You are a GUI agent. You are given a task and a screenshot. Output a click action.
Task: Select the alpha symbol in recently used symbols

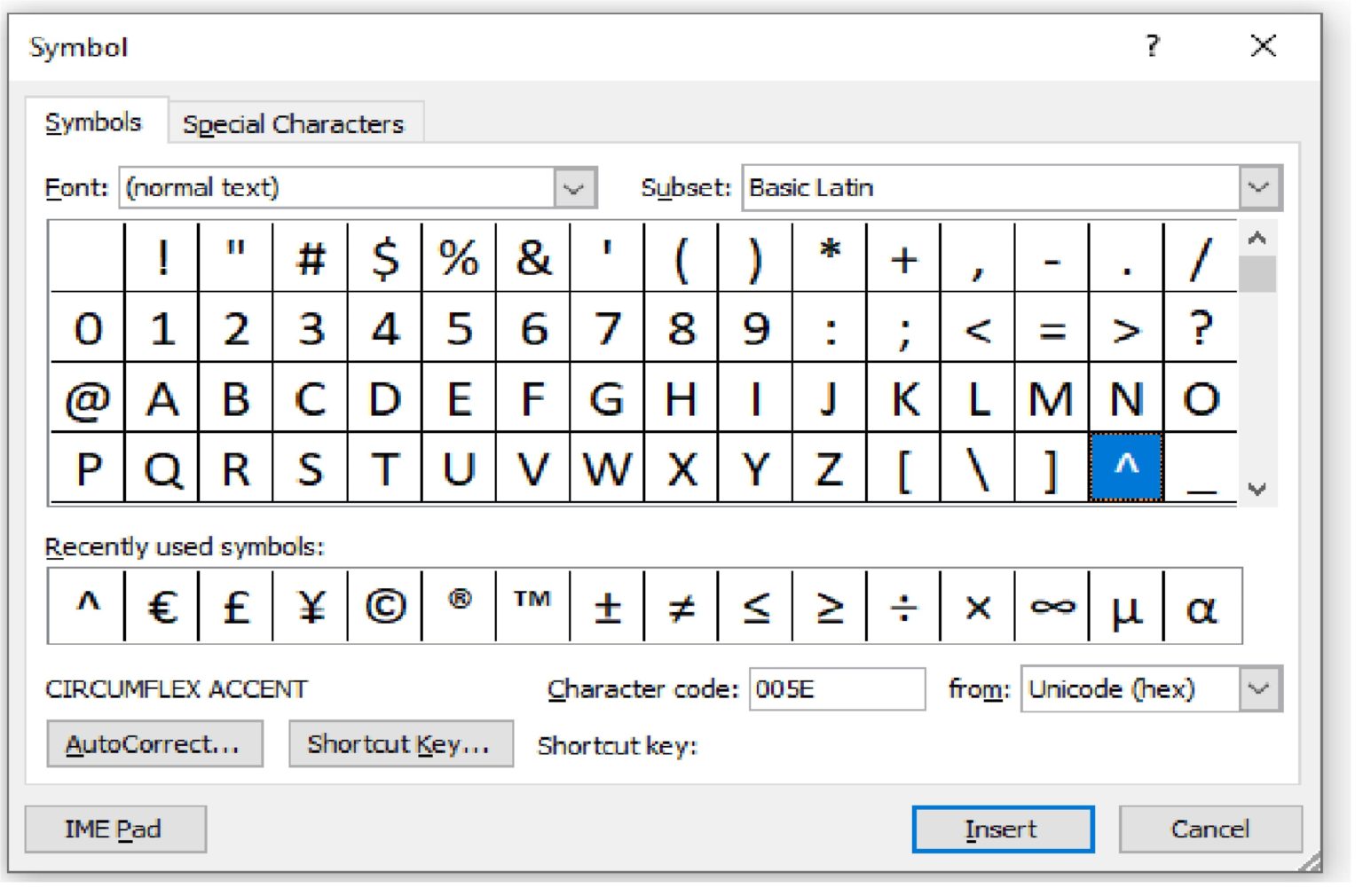coord(1201,607)
